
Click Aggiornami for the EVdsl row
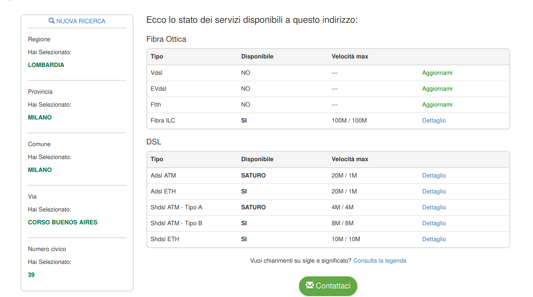(437, 89)
